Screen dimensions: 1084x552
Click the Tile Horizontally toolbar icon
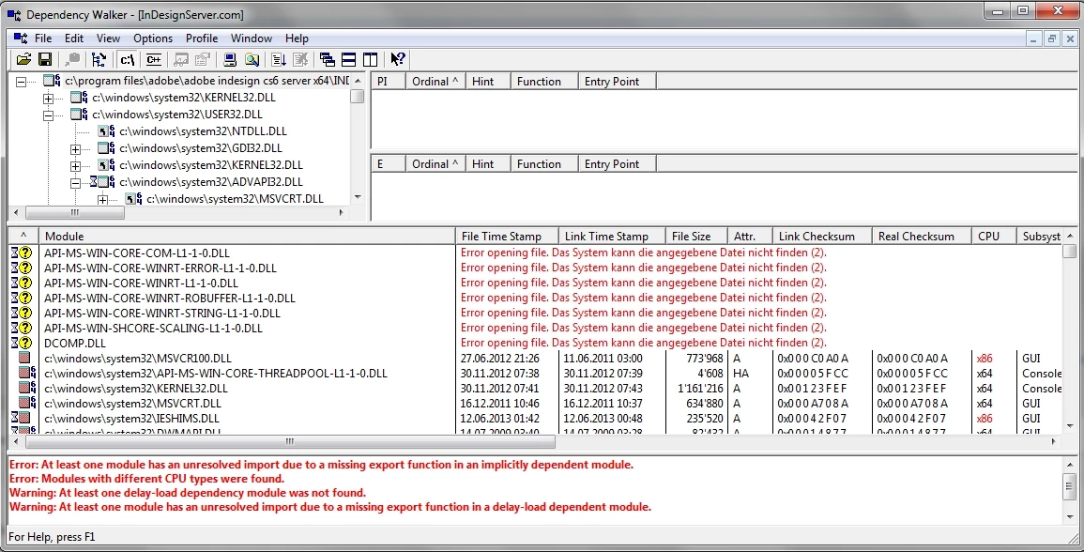click(348, 59)
